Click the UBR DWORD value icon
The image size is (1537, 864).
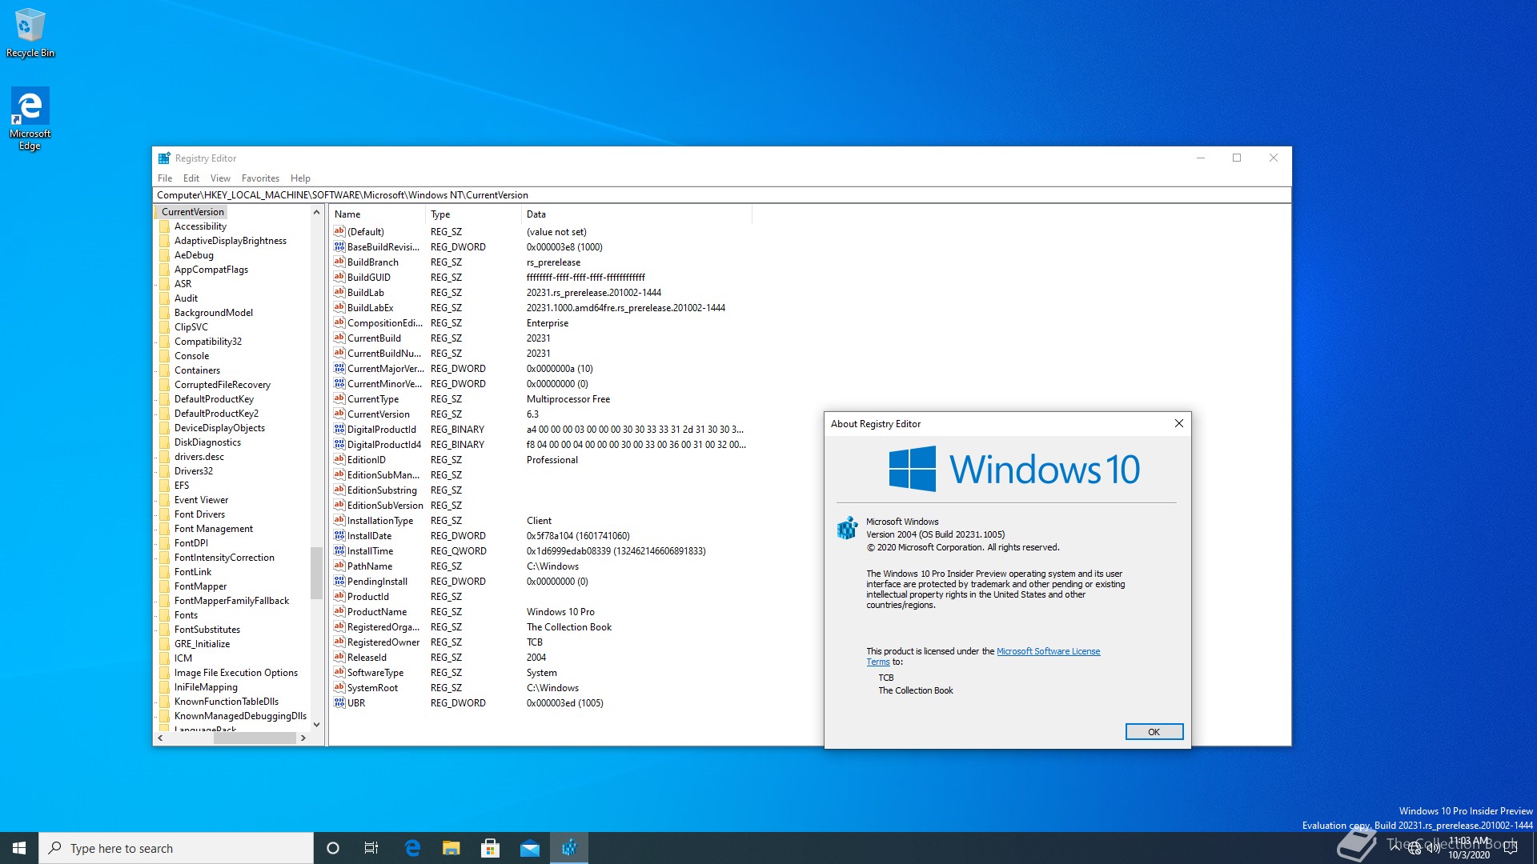tap(339, 702)
